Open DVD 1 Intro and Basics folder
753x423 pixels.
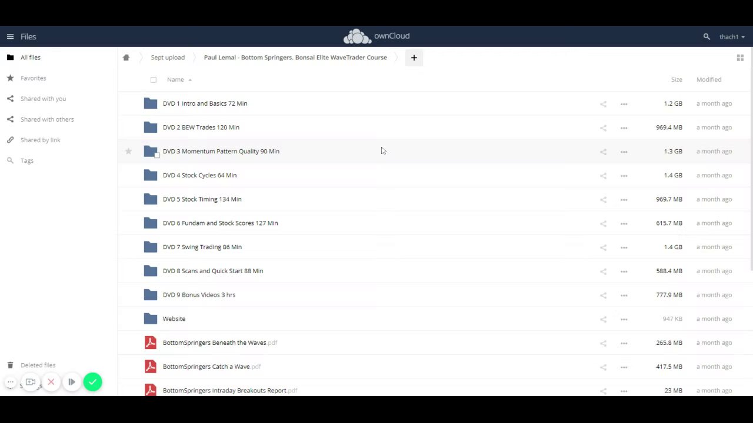click(x=205, y=103)
